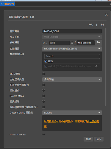Click the 构建 build button
This screenshot has height=149, width=111.
point(88,139)
